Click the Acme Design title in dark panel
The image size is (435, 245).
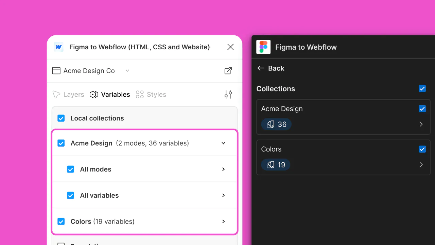(x=282, y=109)
